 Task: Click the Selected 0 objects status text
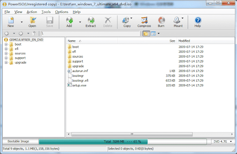click(x=131, y=149)
